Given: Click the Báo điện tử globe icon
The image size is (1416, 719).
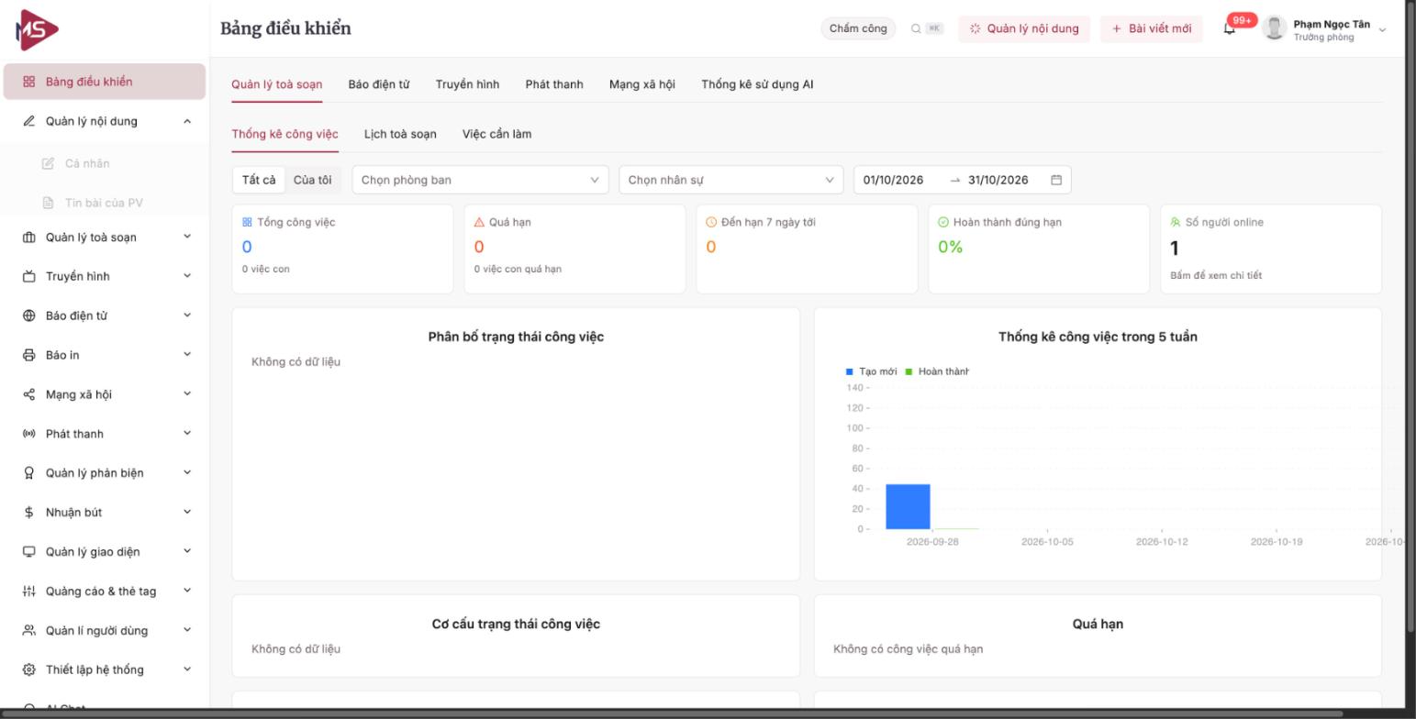Looking at the screenshot, I should point(28,315).
